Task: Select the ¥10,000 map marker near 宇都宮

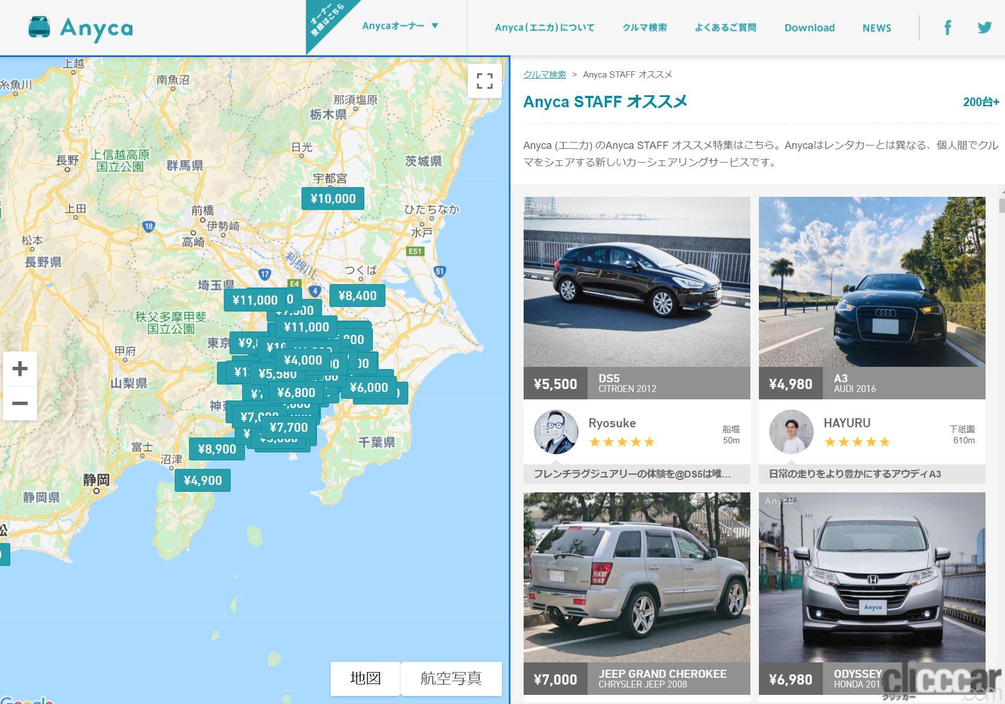Action: [333, 199]
